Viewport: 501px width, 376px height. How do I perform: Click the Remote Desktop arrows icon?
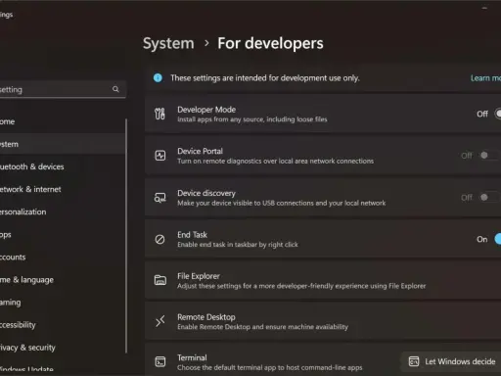point(159,321)
